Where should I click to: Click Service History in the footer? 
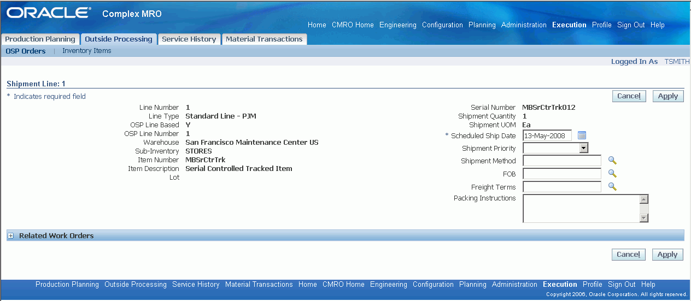[x=196, y=285]
